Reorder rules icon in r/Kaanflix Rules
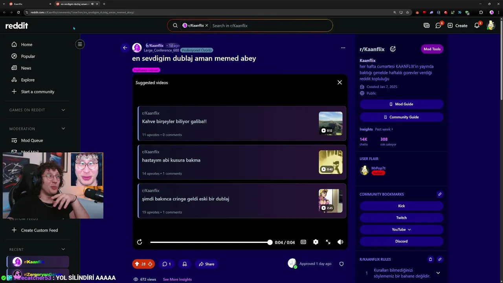503x283 pixels. point(430,259)
